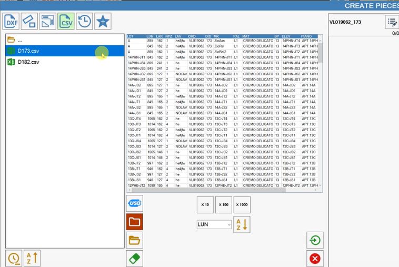
Task: Confirm import with green arrow button
Action: tap(315, 240)
